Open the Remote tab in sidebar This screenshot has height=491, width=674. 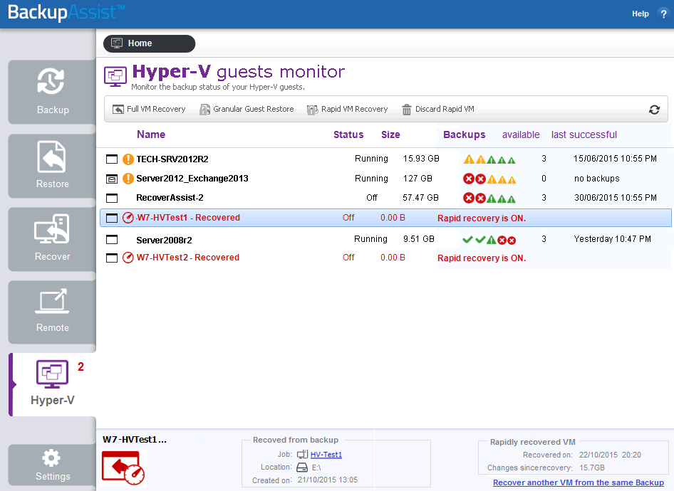52,312
